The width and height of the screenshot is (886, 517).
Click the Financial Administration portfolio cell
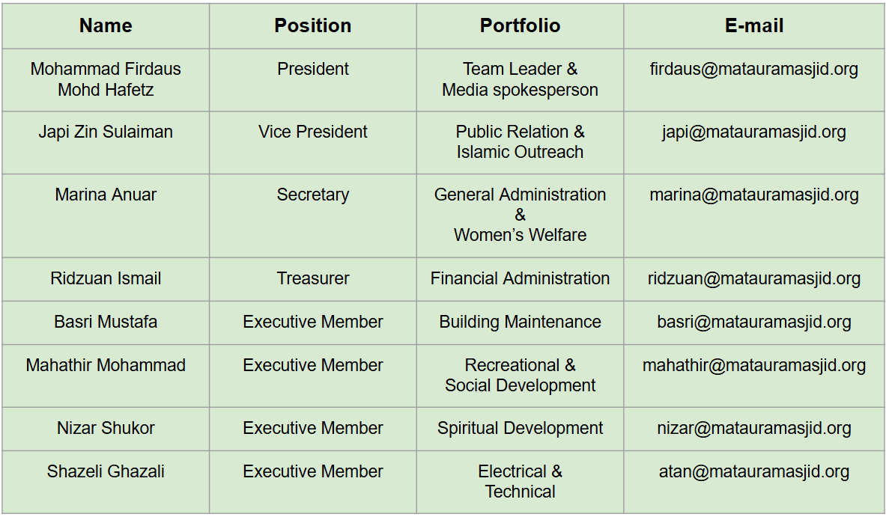point(520,279)
